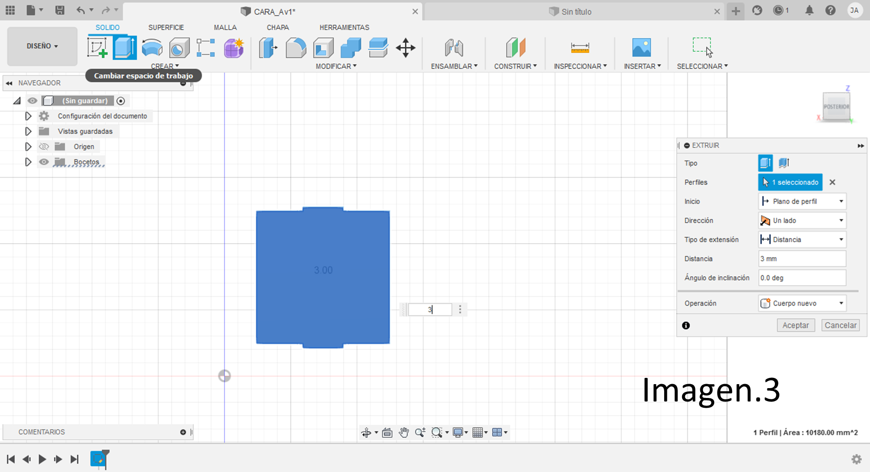Open the Operación dropdown Cuerpo nuevo
The image size is (870, 472).
coord(802,303)
